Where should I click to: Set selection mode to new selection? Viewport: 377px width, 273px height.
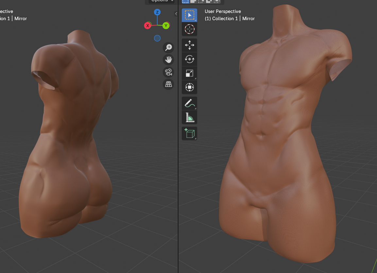click(x=185, y=1)
